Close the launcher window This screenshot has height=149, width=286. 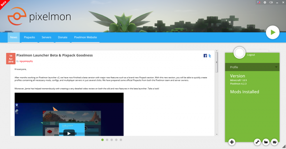tap(283, 3)
